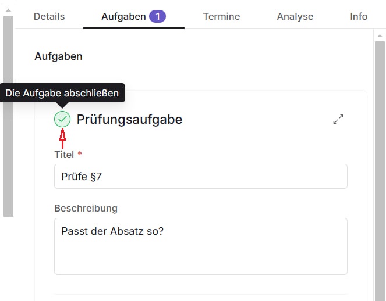Switch to the Aufgaben tab
The width and height of the screenshot is (386, 301).
tap(123, 16)
